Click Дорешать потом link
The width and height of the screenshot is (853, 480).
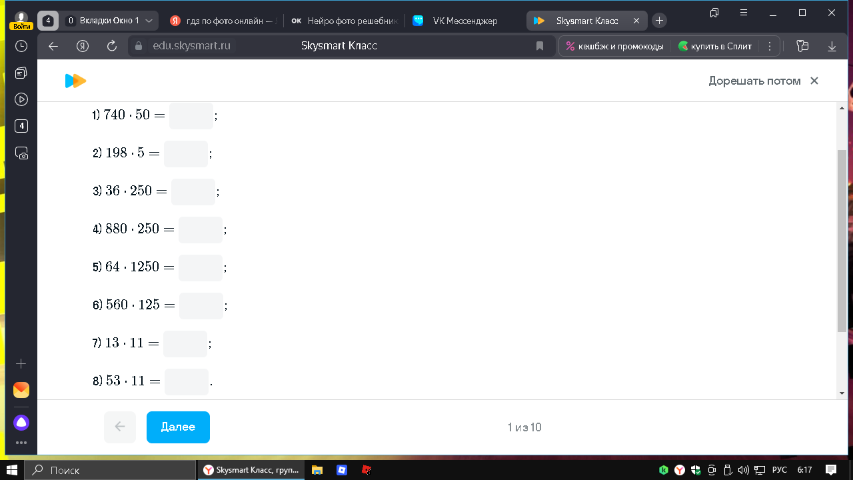754,81
